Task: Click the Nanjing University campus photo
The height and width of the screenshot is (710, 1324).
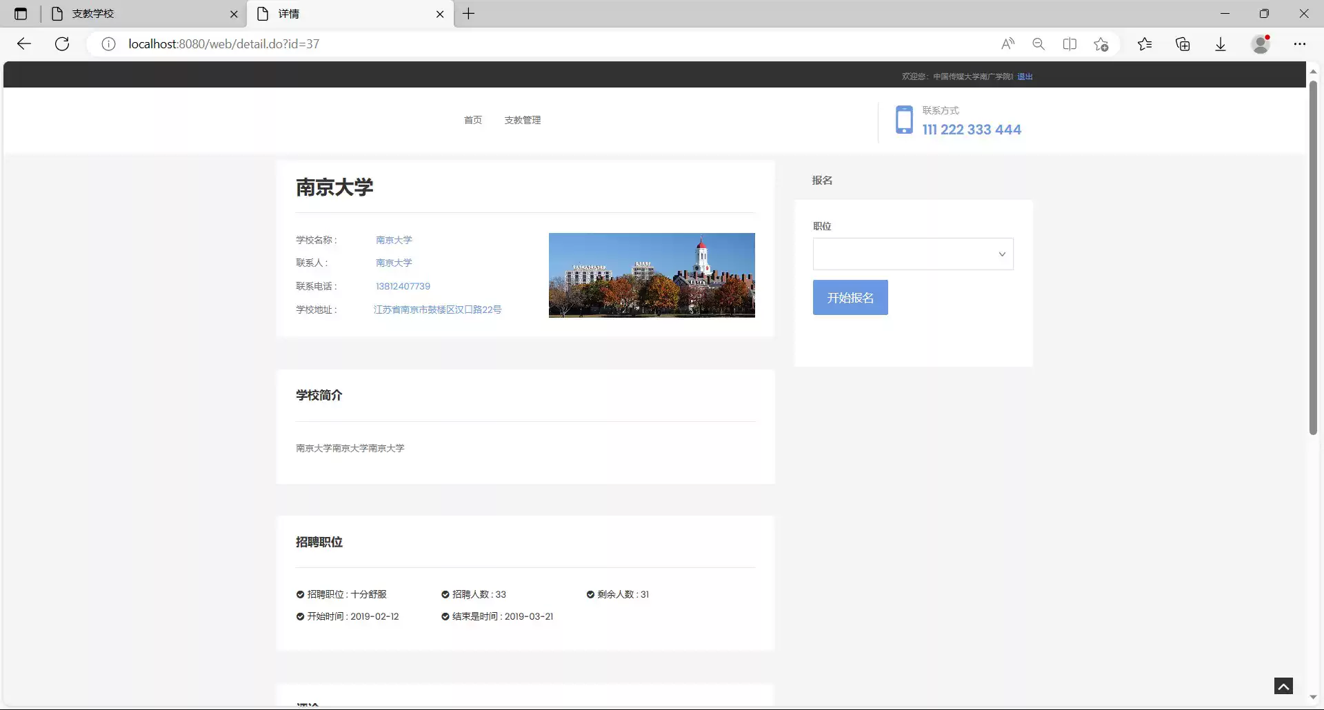Action: 652,275
